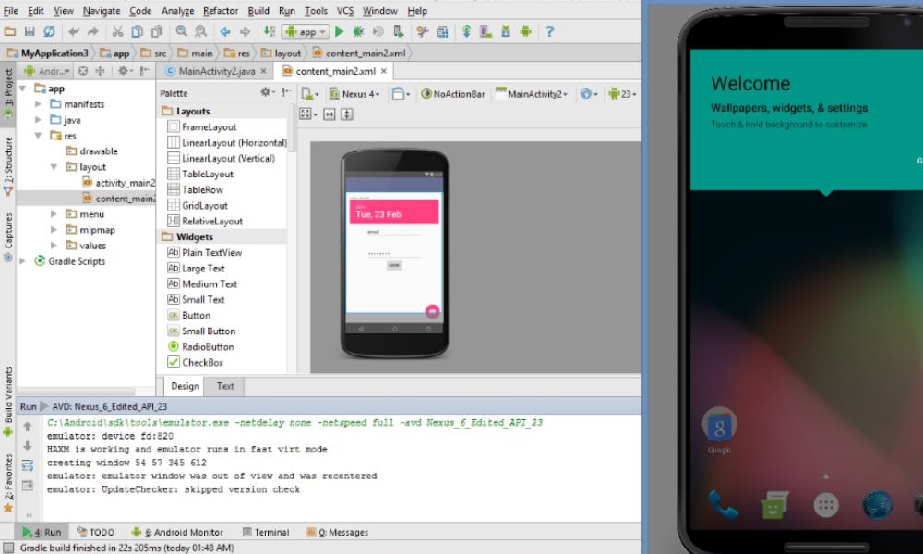Open the Build Variants side panel
The width and height of the screenshot is (923, 554).
coord(7,403)
